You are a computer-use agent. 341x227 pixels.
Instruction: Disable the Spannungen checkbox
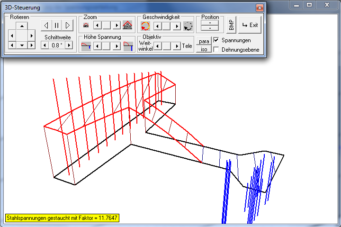coord(216,40)
